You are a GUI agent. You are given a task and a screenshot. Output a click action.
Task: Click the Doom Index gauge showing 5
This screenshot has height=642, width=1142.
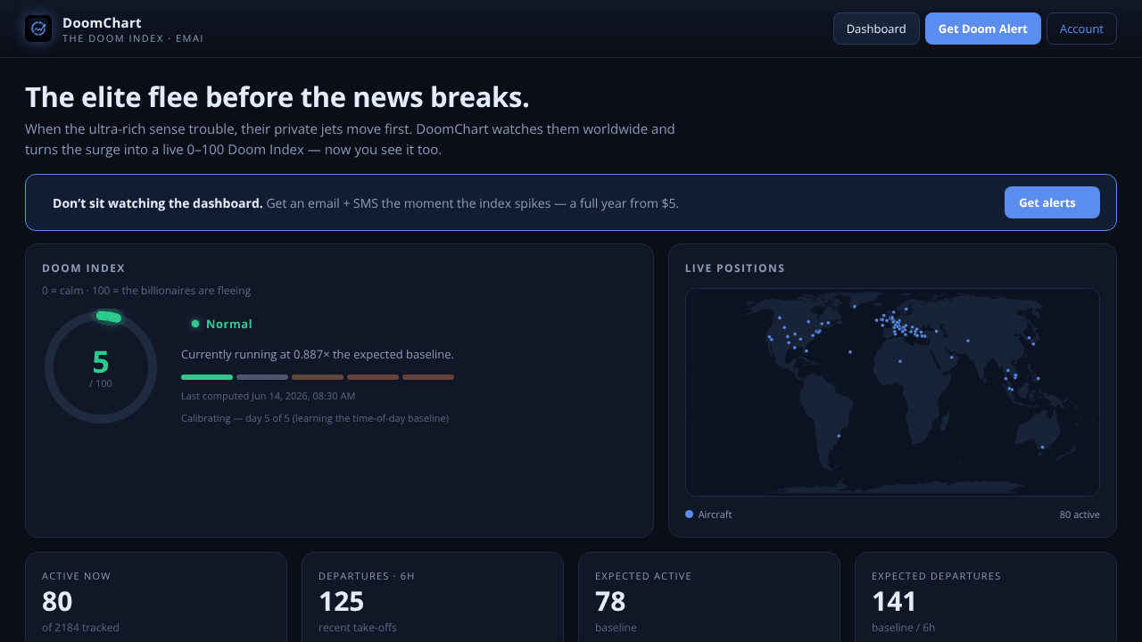click(x=101, y=366)
